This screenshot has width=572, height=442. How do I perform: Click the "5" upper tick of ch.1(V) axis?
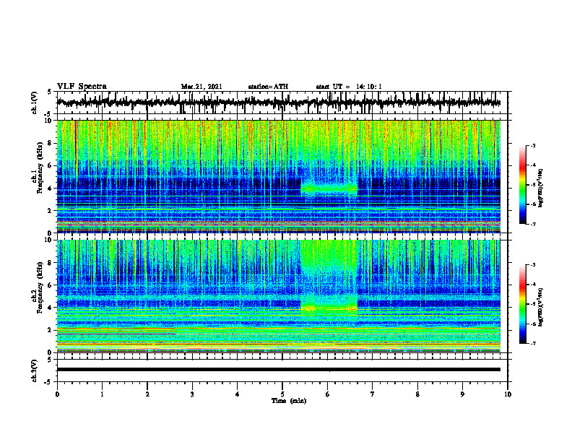(x=49, y=92)
